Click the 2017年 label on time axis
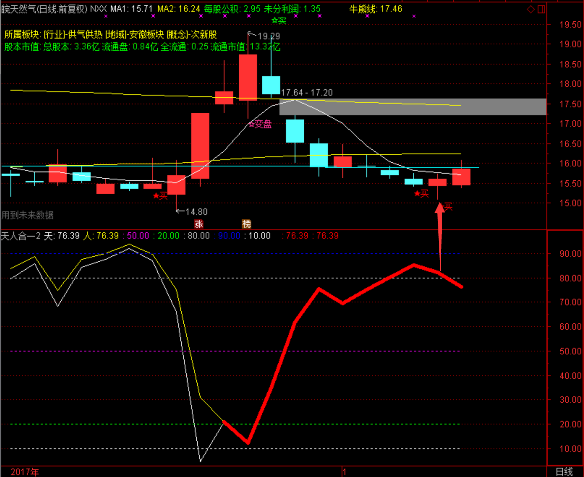 pyautogui.click(x=25, y=472)
